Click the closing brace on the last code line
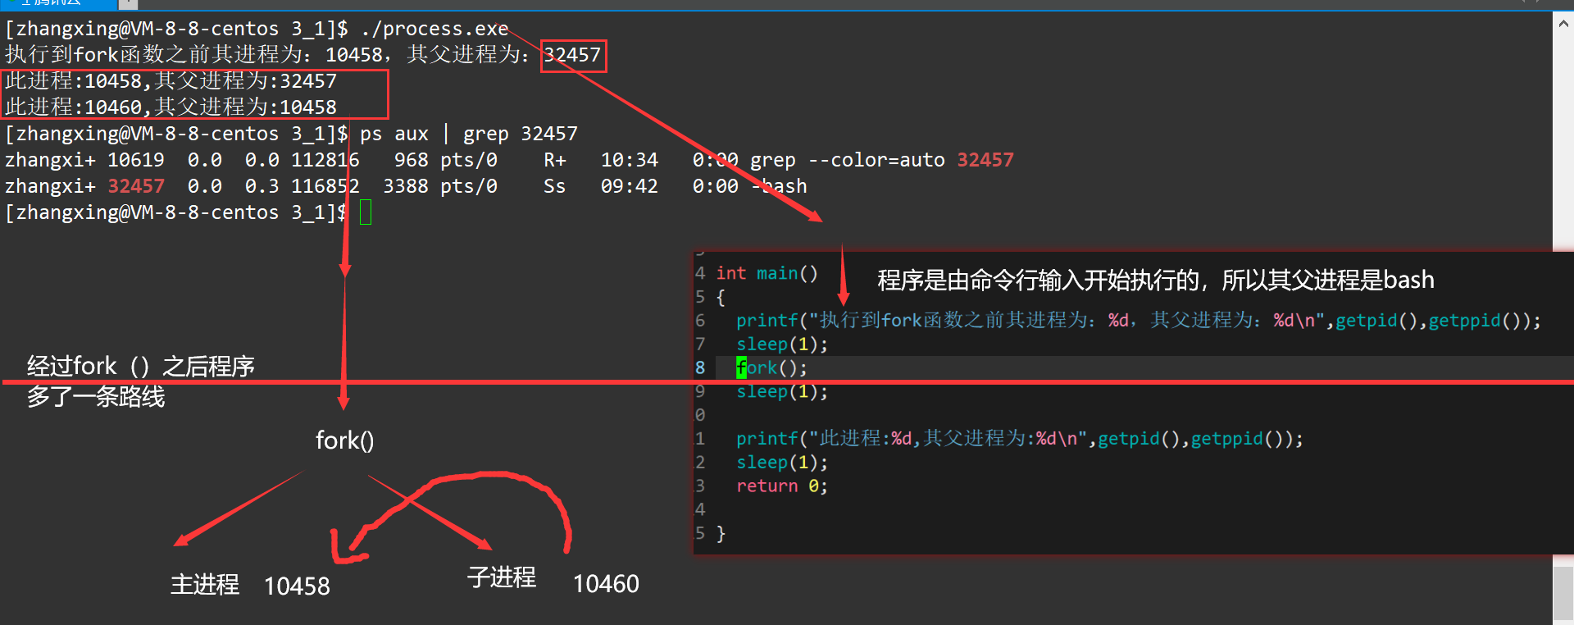Viewport: 1574px width, 625px height. click(721, 533)
